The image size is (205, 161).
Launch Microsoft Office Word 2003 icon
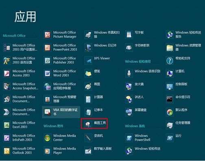point(48,73)
